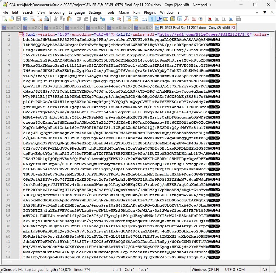Image resolution: width=276 pixels, height=273 pixels.
Task: Open the Document List panel icon
Action: click(x=180, y=19)
